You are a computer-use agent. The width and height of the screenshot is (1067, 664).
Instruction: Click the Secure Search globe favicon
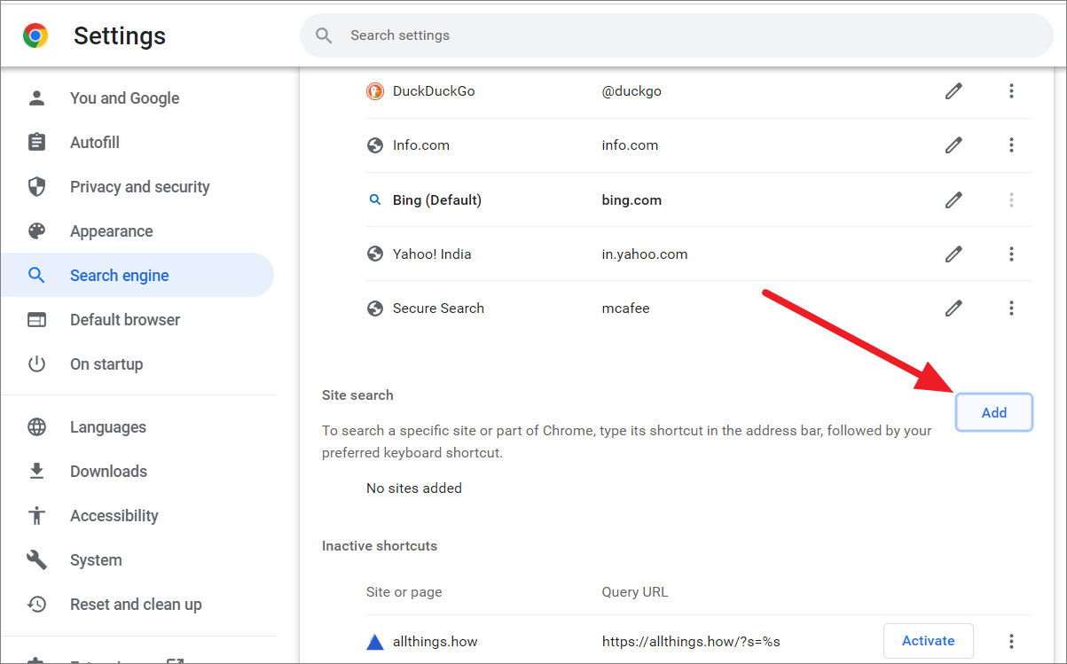(x=375, y=309)
